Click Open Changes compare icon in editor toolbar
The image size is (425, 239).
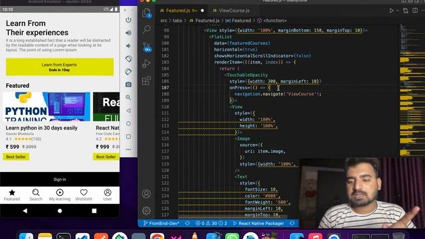pyautogui.click(x=406, y=11)
